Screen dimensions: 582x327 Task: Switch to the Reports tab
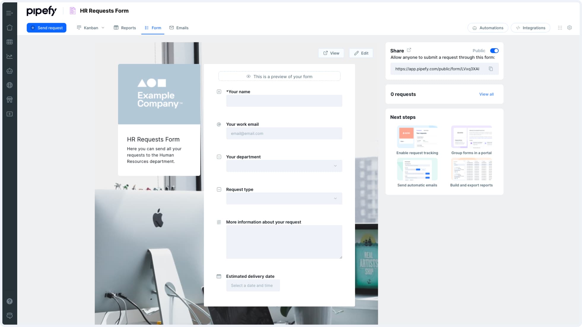(128, 28)
